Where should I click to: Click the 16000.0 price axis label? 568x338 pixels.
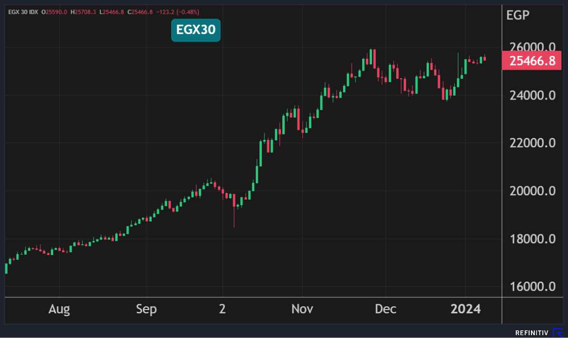click(x=531, y=286)
